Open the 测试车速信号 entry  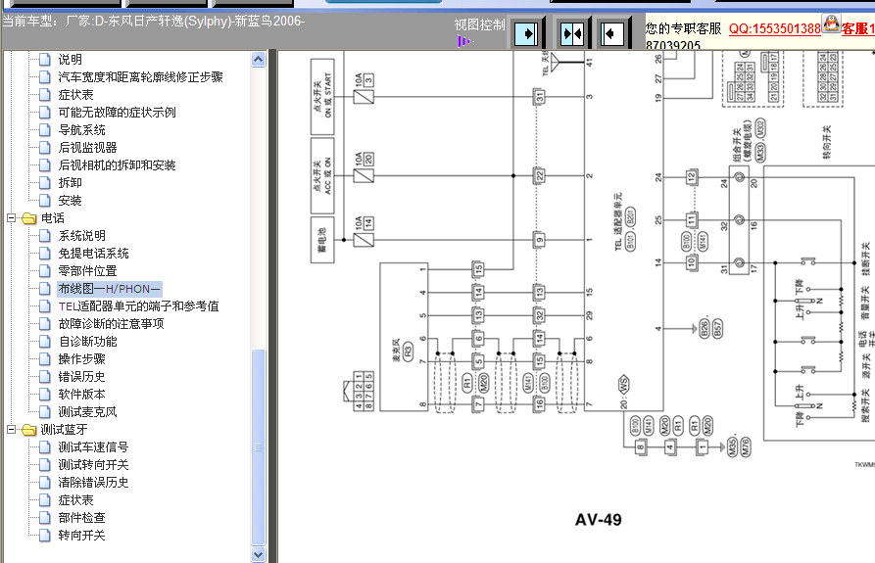click(94, 447)
